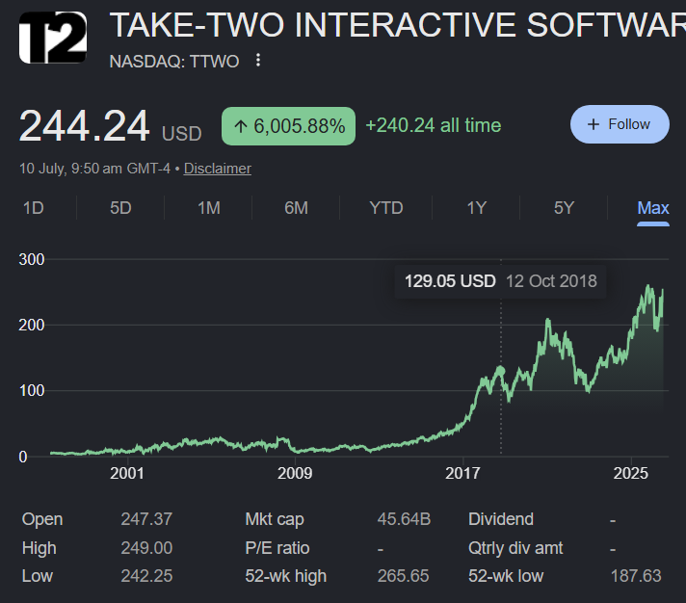Show the 1Y chart range
The image size is (686, 603).
[x=476, y=208]
